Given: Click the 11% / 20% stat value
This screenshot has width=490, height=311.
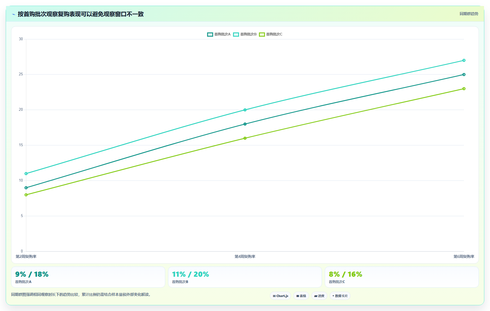Looking at the screenshot, I should [x=190, y=274].
